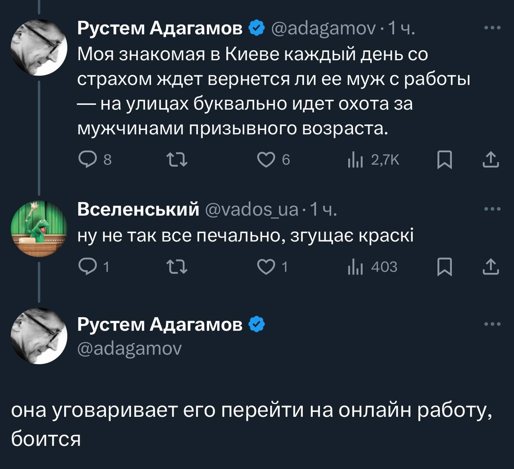
Task: Retweet Вселенський's reply
Action: [x=177, y=267]
